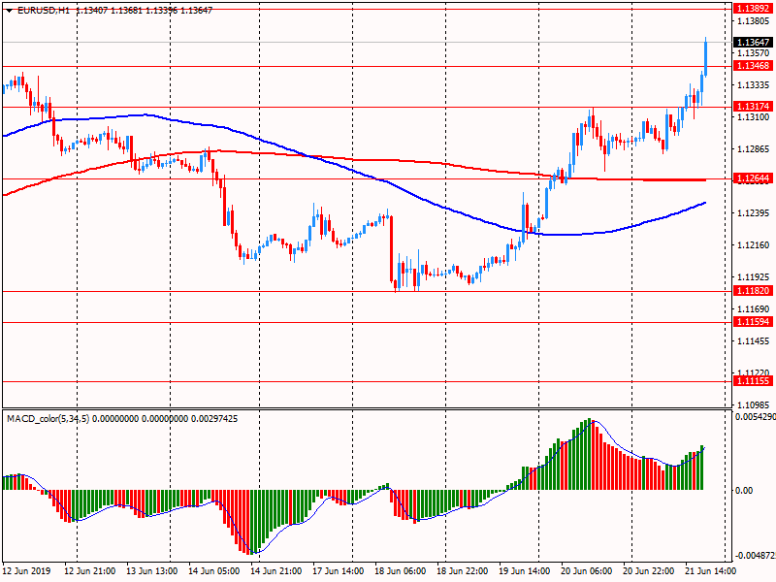Screen dimensions: 776x582
Task: Click the 1.12395 price scale value
Action: coord(754,212)
